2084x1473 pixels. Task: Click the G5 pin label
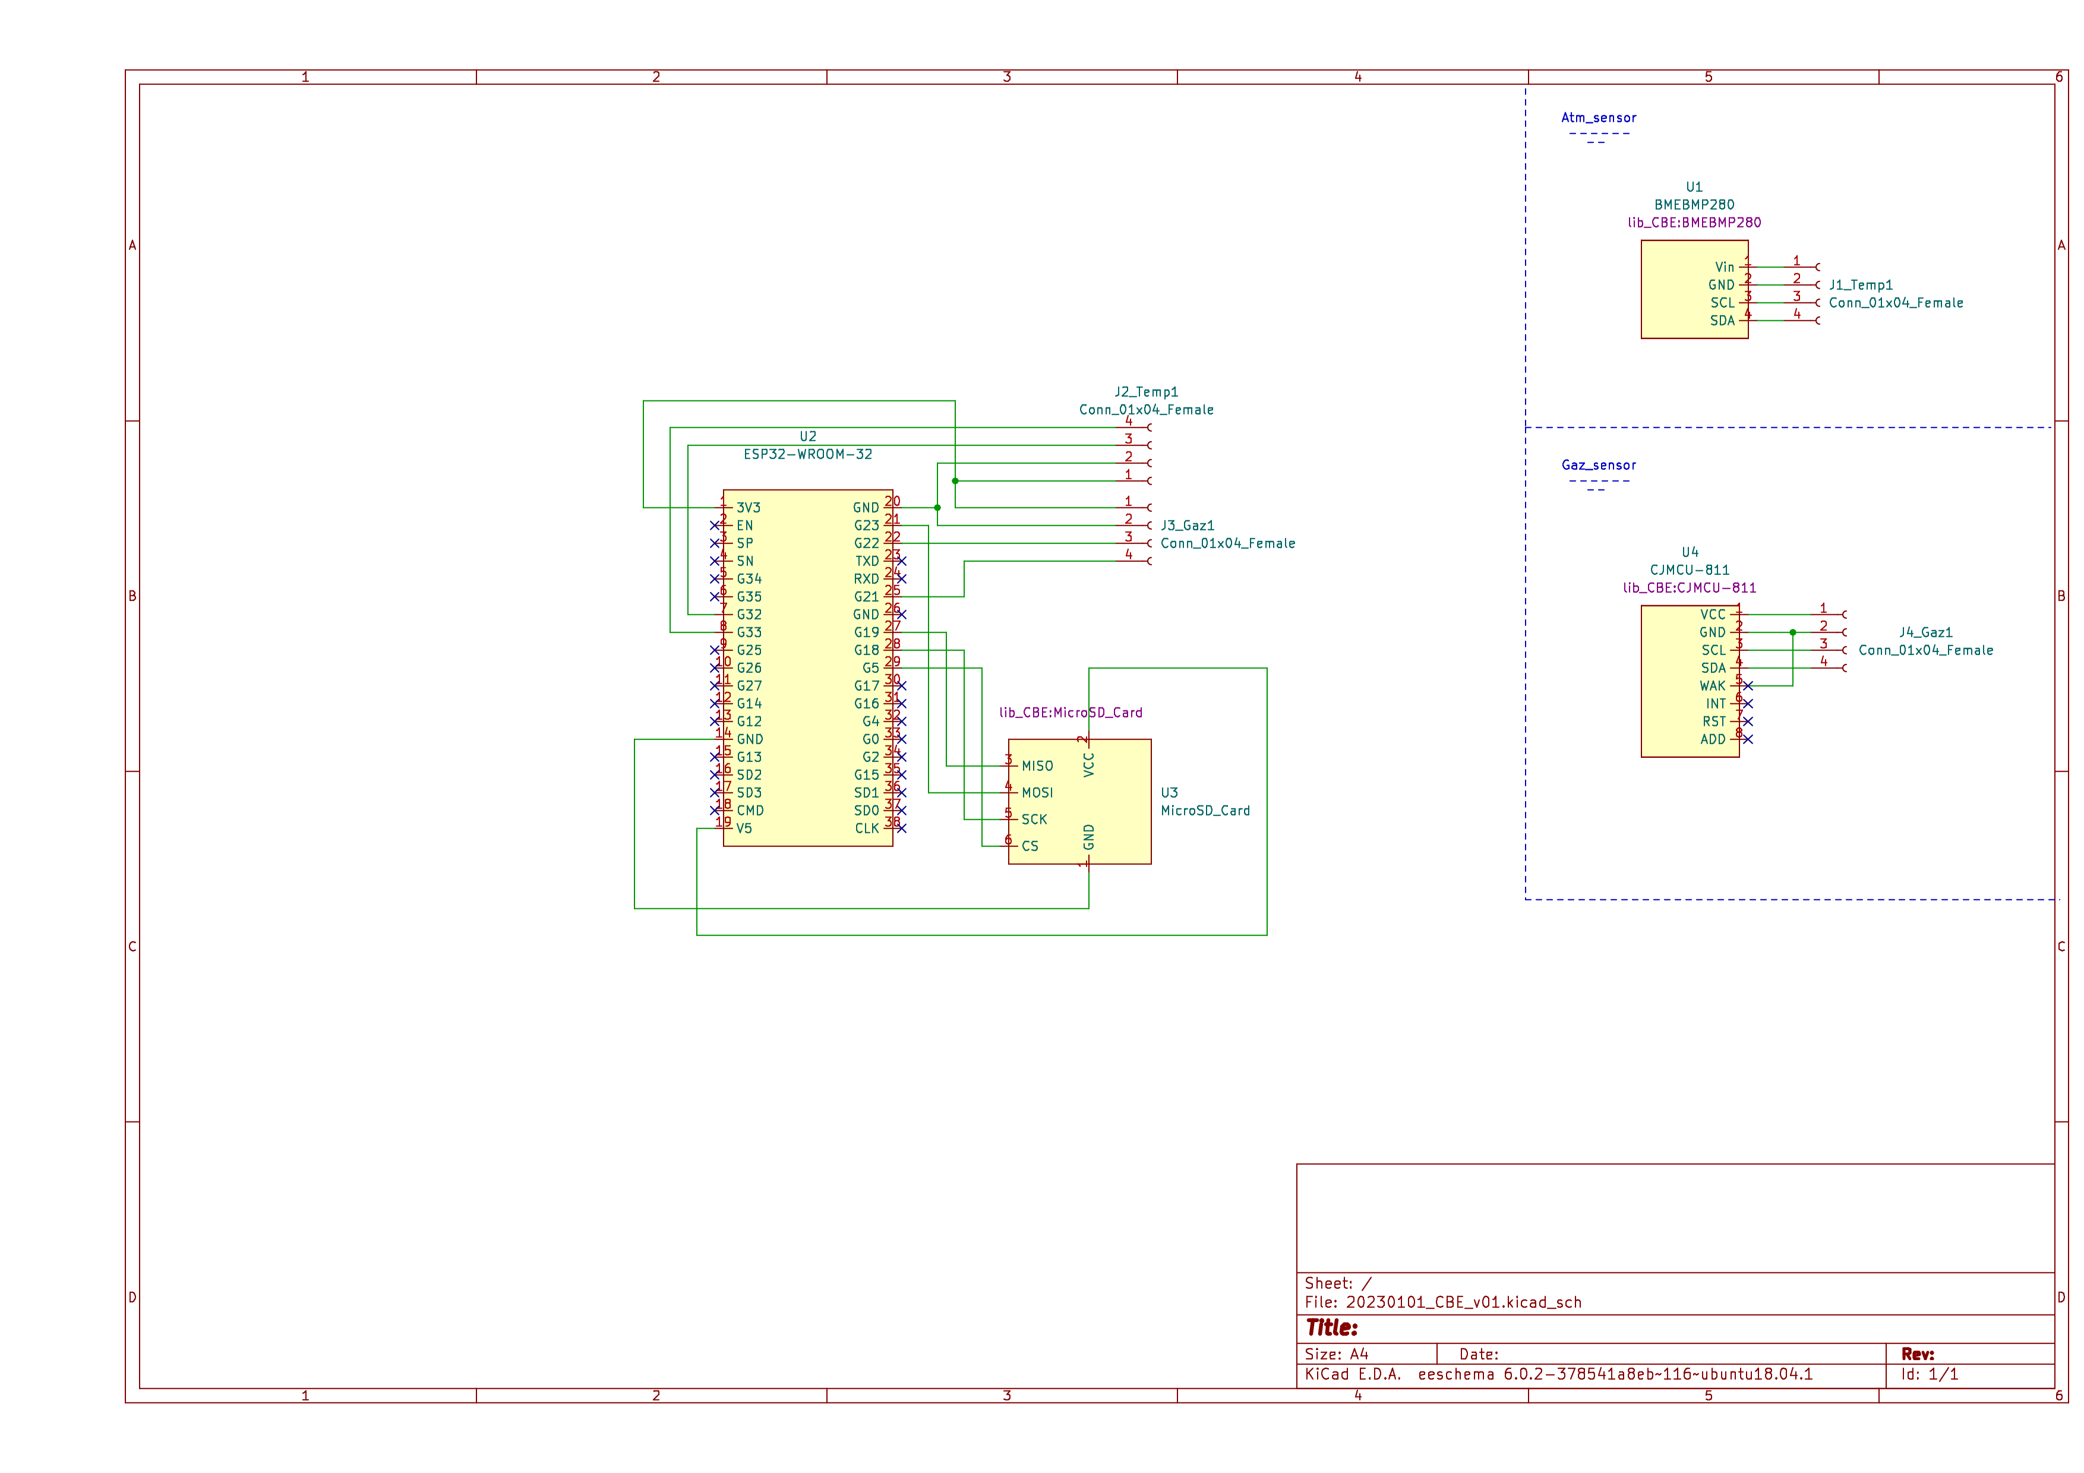pos(870,668)
